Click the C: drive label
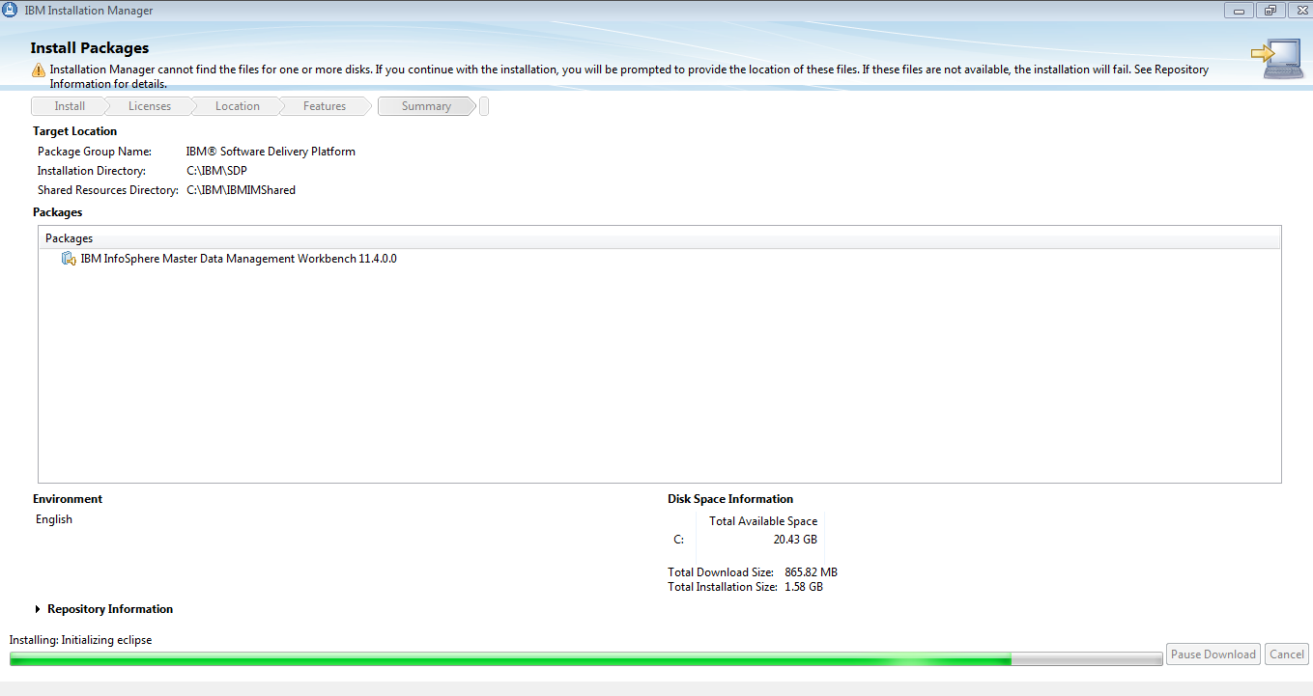The image size is (1313, 696). [678, 540]
